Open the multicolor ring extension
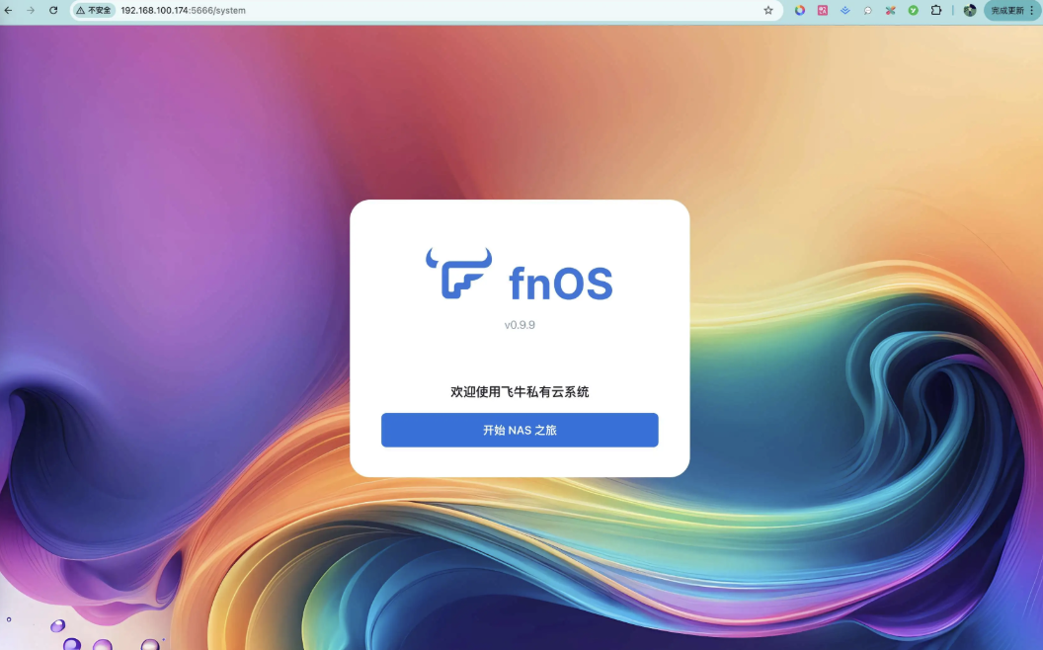This screenshot has height=650, width=1043. coord(800,10)
